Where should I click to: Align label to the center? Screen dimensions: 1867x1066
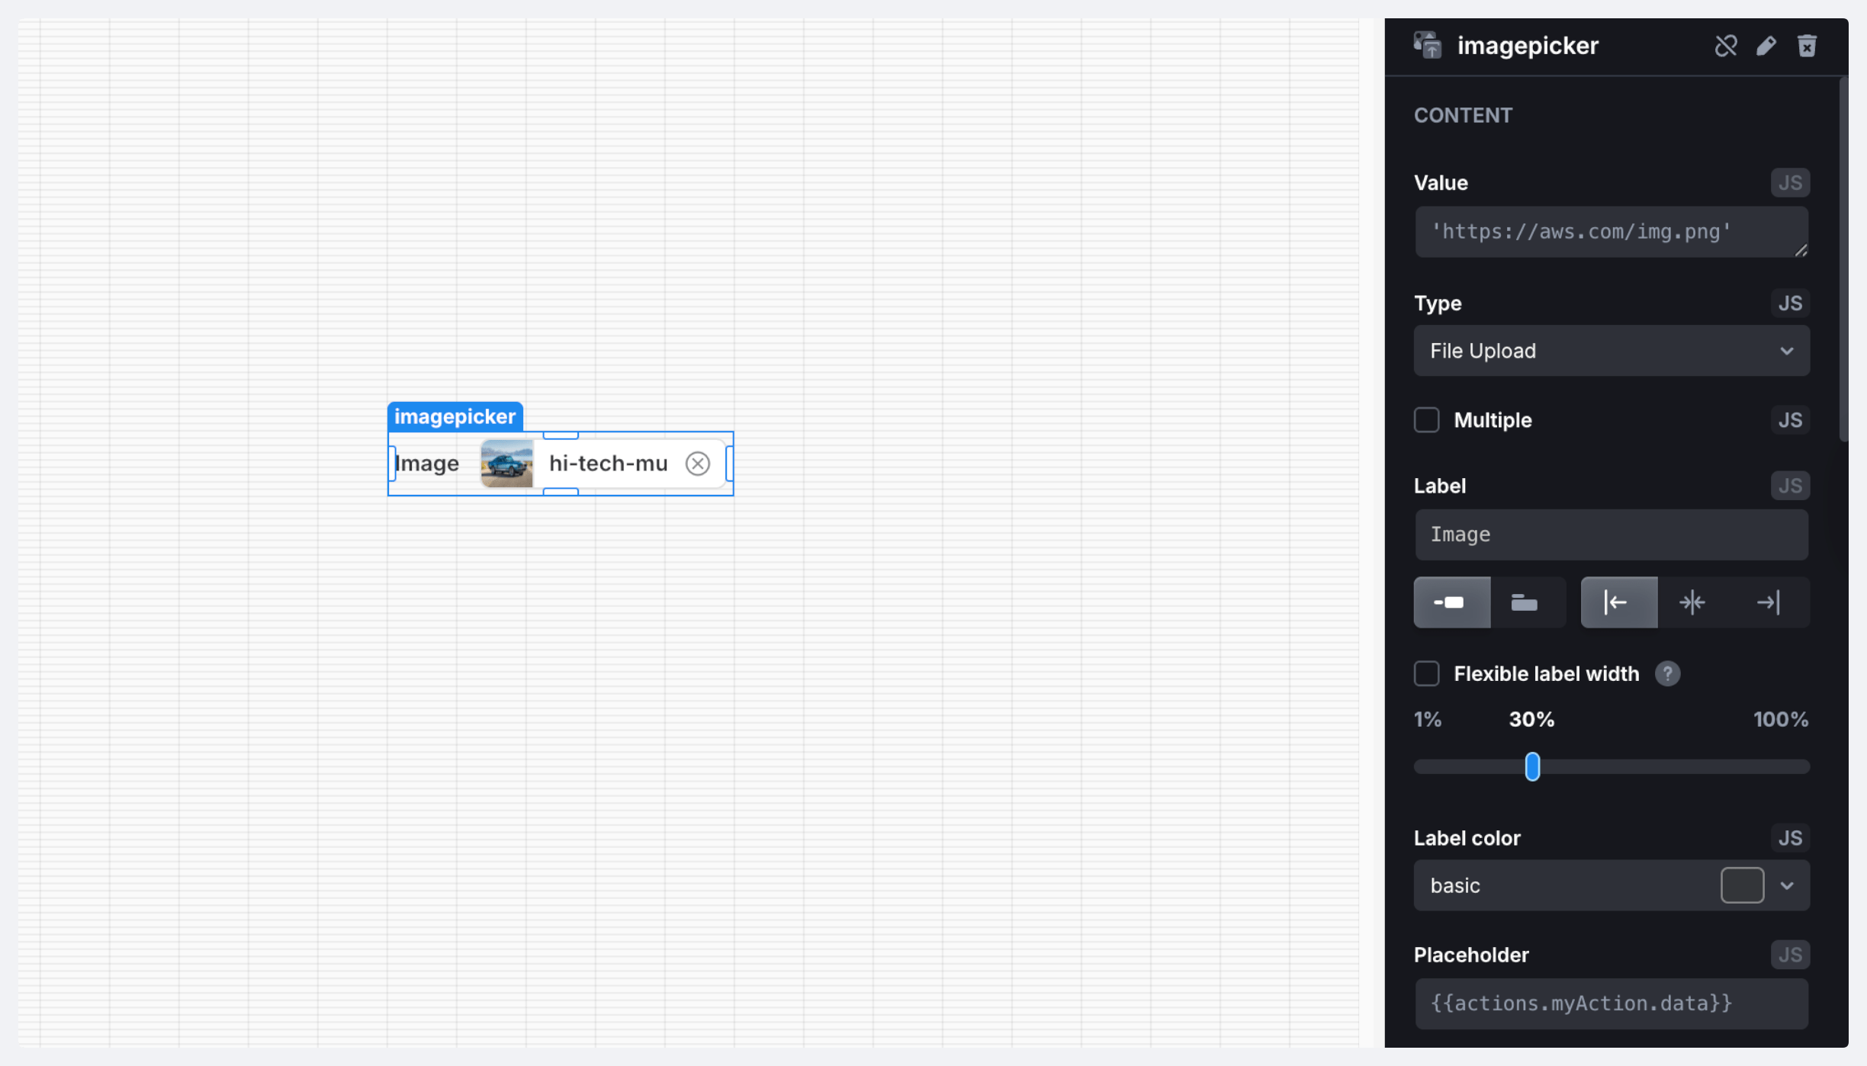pyautogui.click(x=1692, y=602)
